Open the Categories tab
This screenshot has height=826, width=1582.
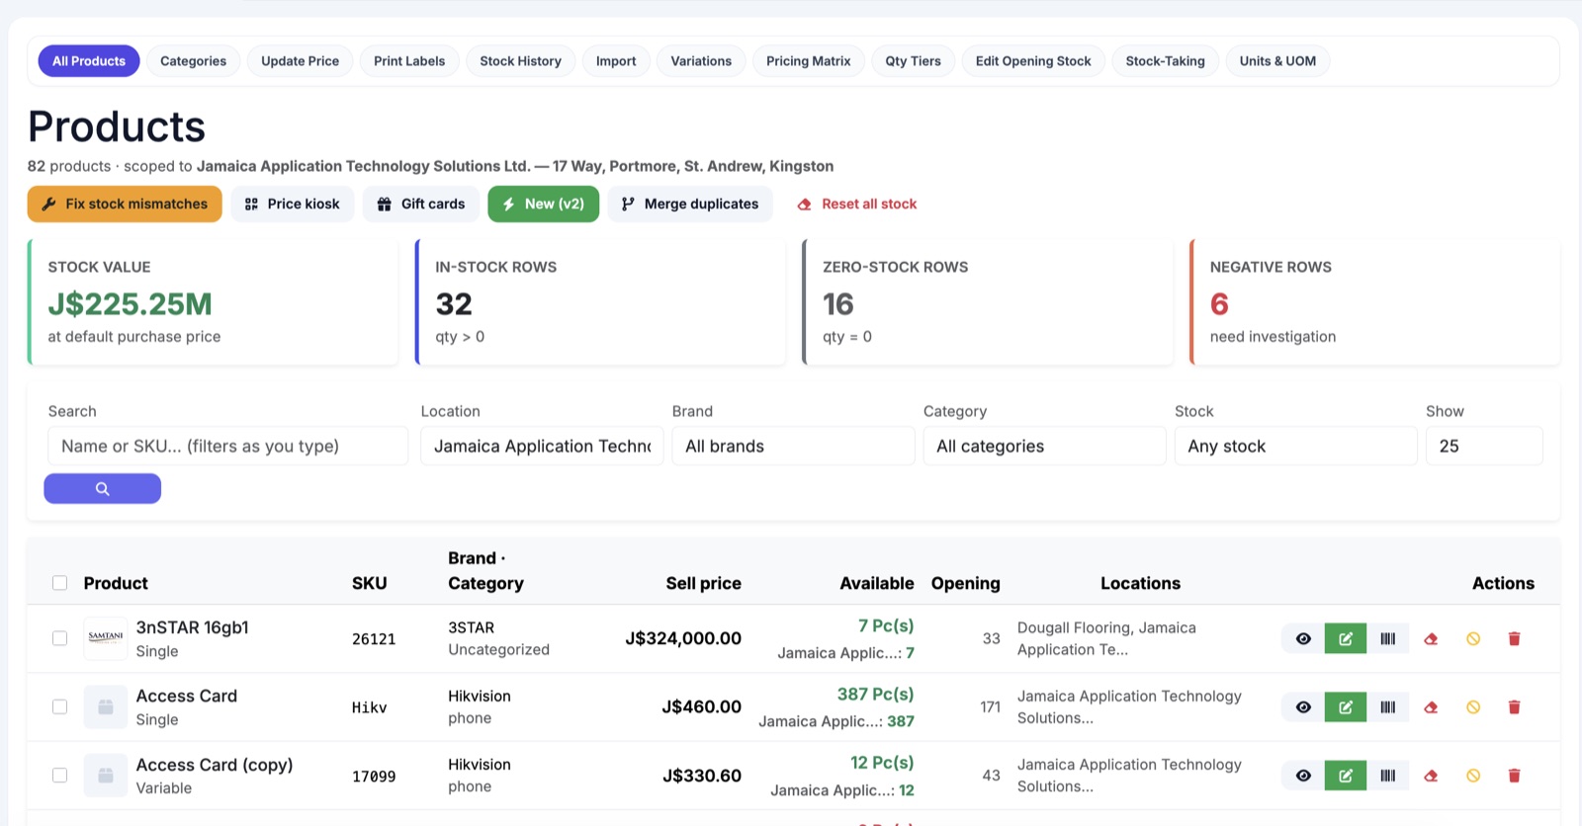pos(193,61)
